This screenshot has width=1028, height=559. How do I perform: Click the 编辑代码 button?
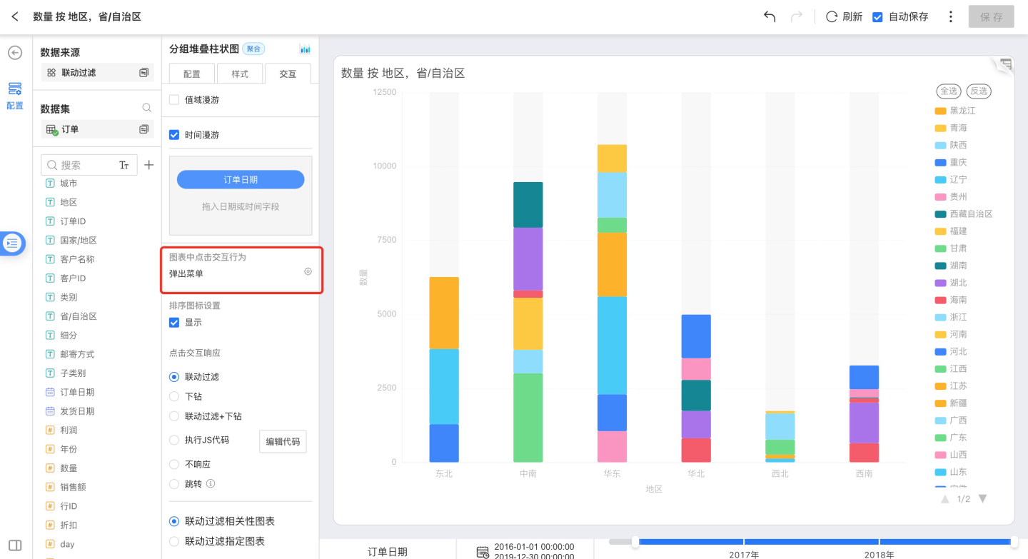pos(282,442)
